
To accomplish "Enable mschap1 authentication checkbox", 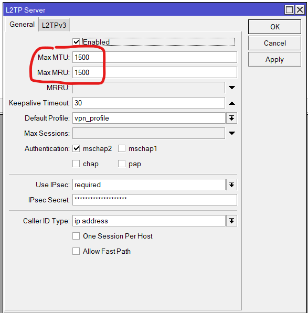I will (x=122, y=148).
